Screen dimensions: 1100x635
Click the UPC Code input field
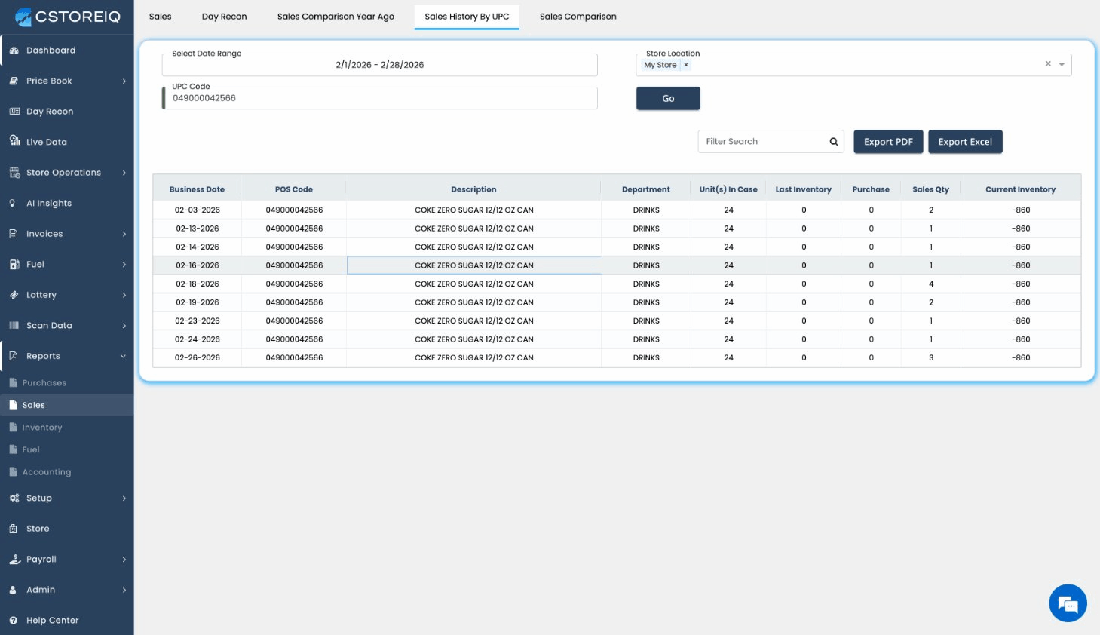click(x=381, y=98)
